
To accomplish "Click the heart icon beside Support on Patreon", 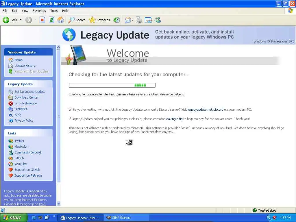I will point(11,175).
